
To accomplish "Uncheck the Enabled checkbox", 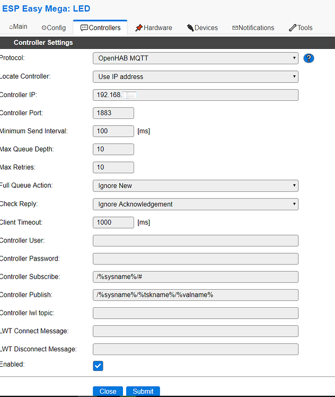I will point(98,366).
